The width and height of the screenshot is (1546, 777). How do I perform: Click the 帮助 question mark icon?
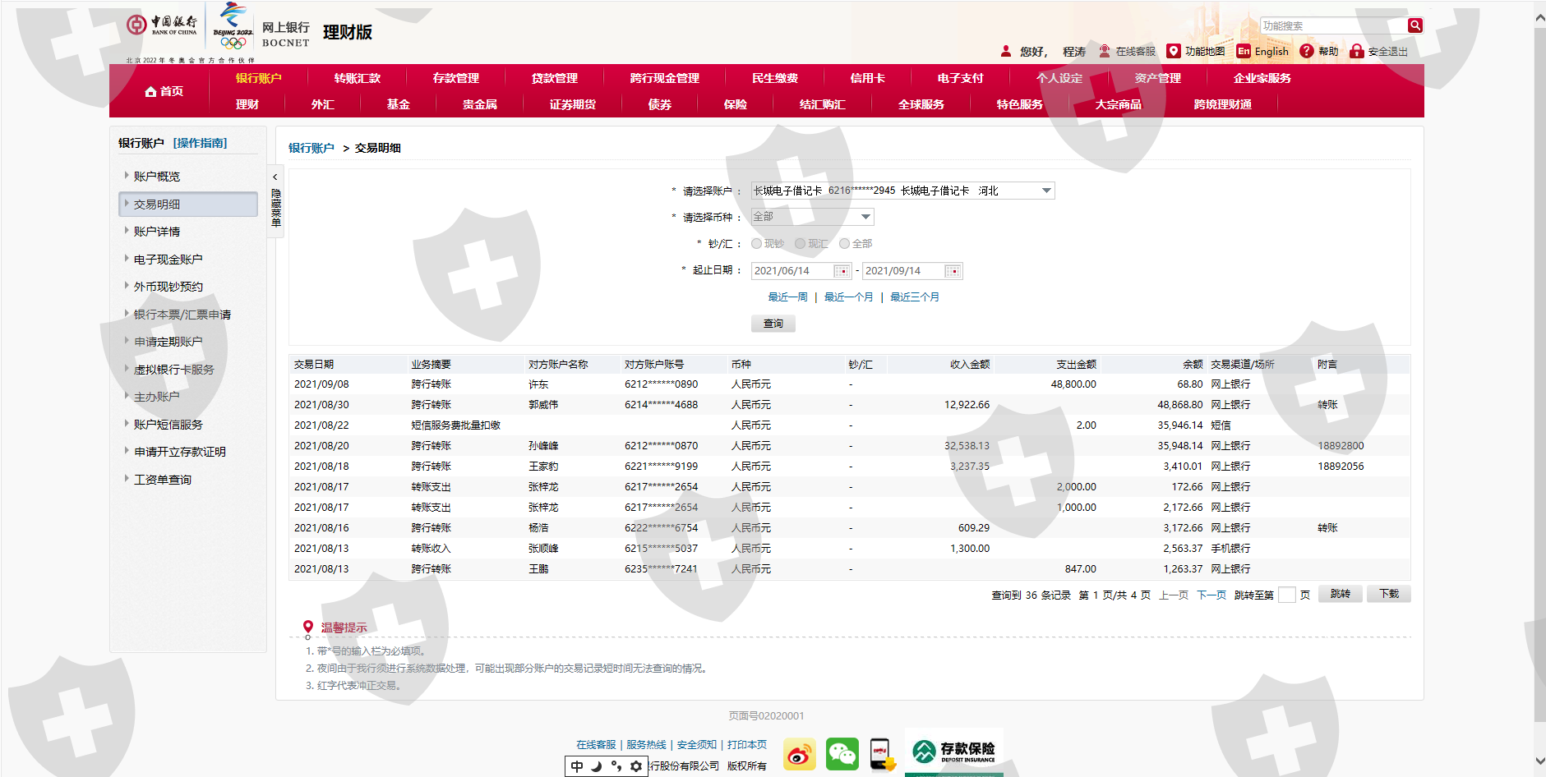click(x=1306, y=51)
